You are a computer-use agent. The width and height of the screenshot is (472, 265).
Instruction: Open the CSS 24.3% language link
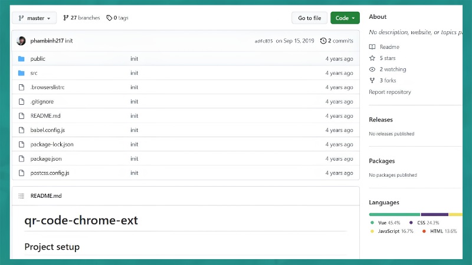tap(424, 223)
